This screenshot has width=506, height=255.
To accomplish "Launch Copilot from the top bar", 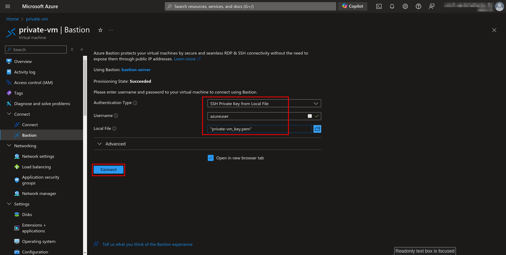I will click(352, 6).
